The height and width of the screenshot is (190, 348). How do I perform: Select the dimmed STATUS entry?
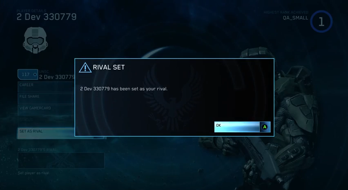coord(46,122)
